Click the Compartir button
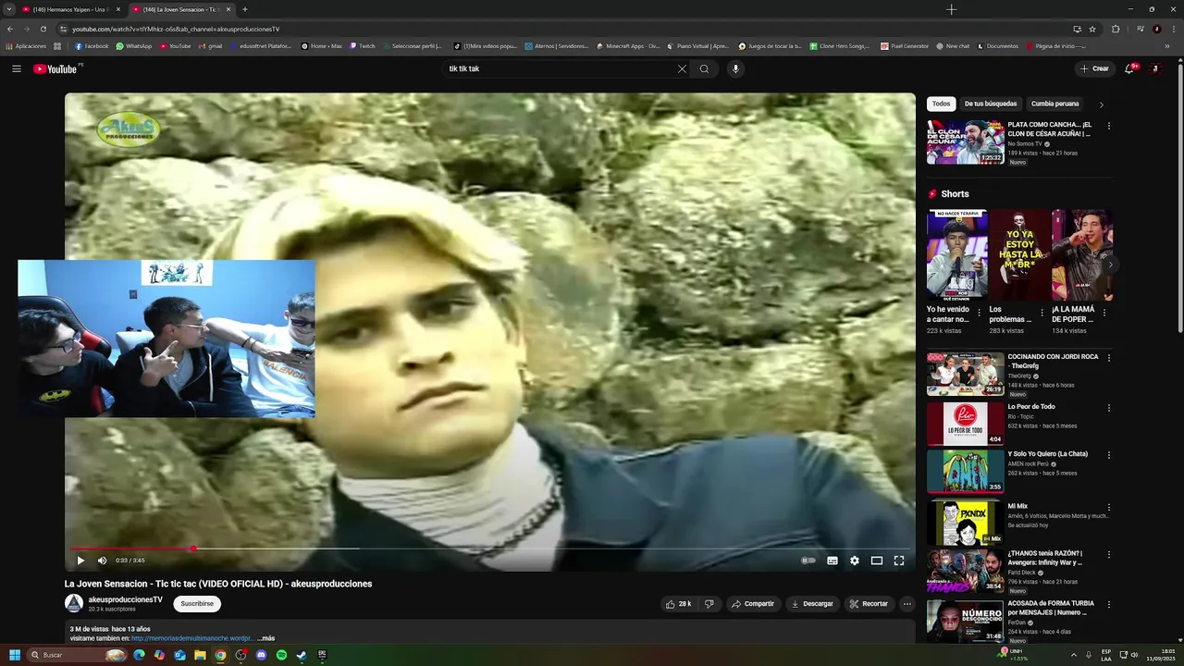 (x=752, y=604)
